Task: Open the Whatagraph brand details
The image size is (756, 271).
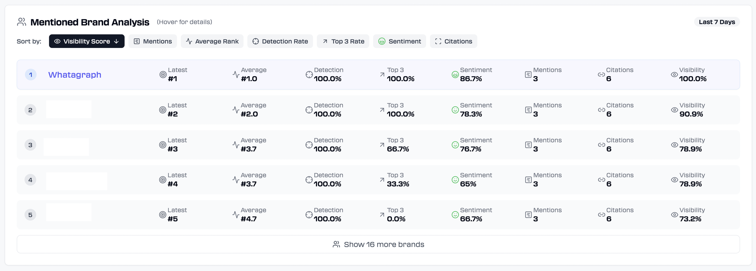Action: [75, 75]
